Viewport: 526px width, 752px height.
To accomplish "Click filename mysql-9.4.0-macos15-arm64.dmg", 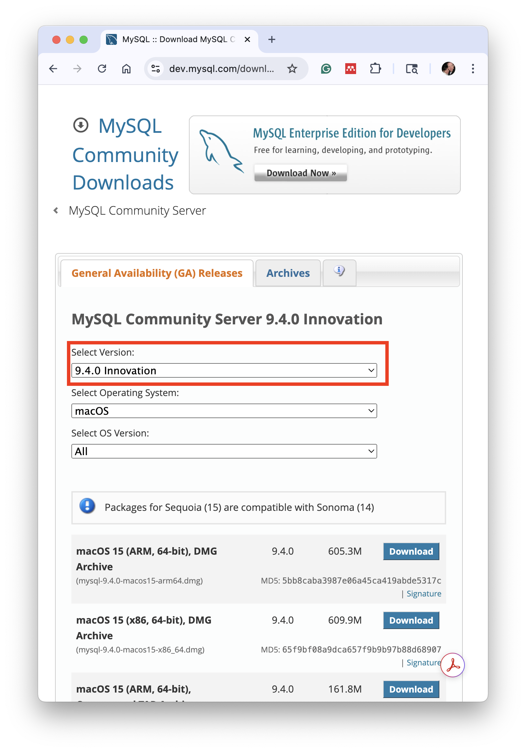I will (139, 581).
